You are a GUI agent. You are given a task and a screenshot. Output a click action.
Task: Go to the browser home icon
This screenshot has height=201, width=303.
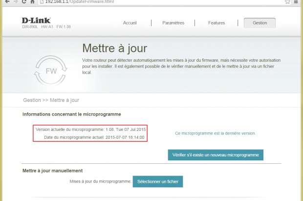point(32,2)
